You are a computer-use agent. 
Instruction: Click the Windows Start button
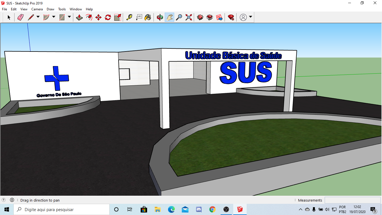point(7,209)
